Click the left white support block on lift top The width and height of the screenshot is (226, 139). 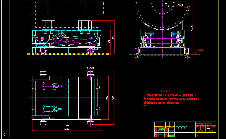pos(47,25)
